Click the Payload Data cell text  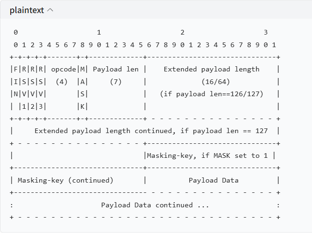[214, 180]
